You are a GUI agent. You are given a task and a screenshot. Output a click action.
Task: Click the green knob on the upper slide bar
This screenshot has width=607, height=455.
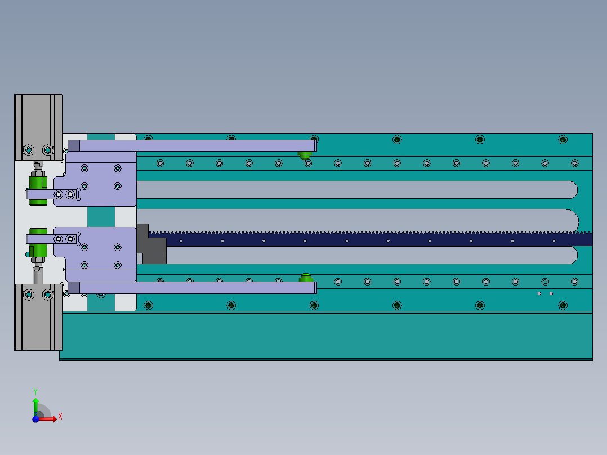click(306, 155)
